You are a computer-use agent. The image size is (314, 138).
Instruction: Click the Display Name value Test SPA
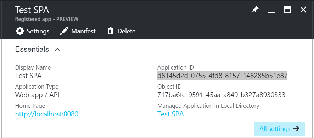(x=28, y=76)
